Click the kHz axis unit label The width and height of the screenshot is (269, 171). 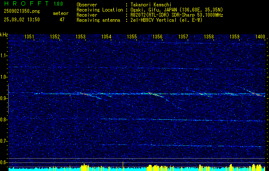click(x=4, y=35)
